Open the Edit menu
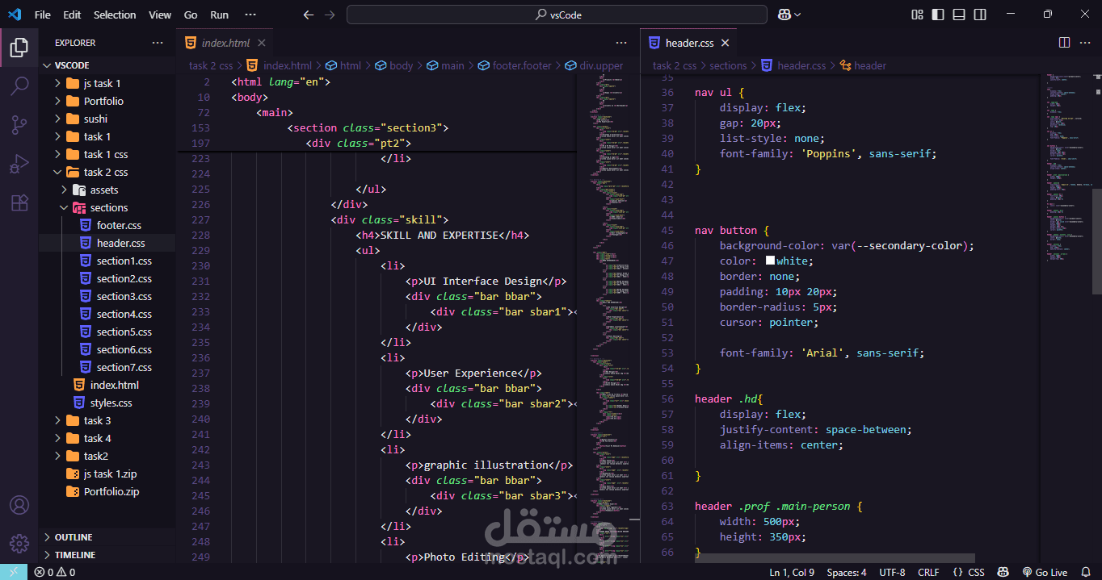 (72, 15)
